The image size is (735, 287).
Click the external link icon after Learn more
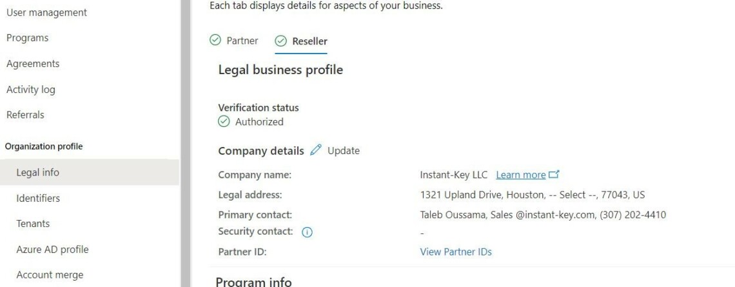tap(554, 175)
